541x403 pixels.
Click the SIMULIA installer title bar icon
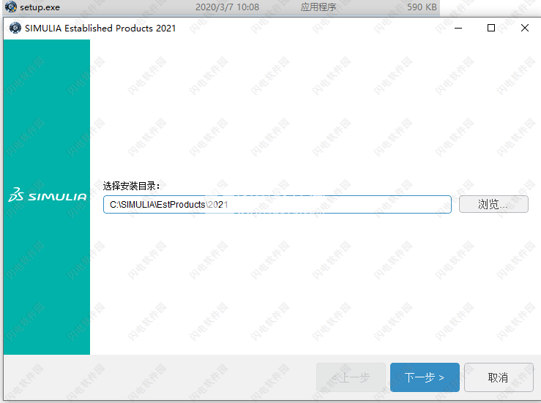click(15, 28)
